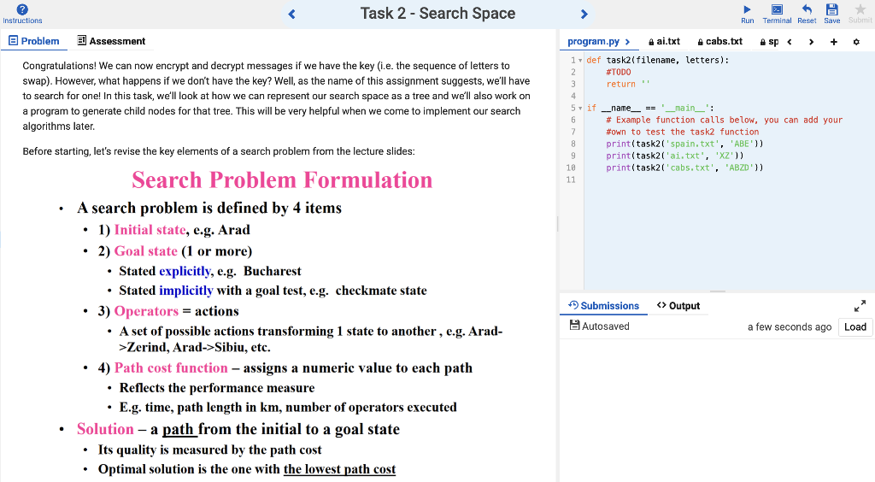Click the 'Path cost function' slide text

coord(171,368)
